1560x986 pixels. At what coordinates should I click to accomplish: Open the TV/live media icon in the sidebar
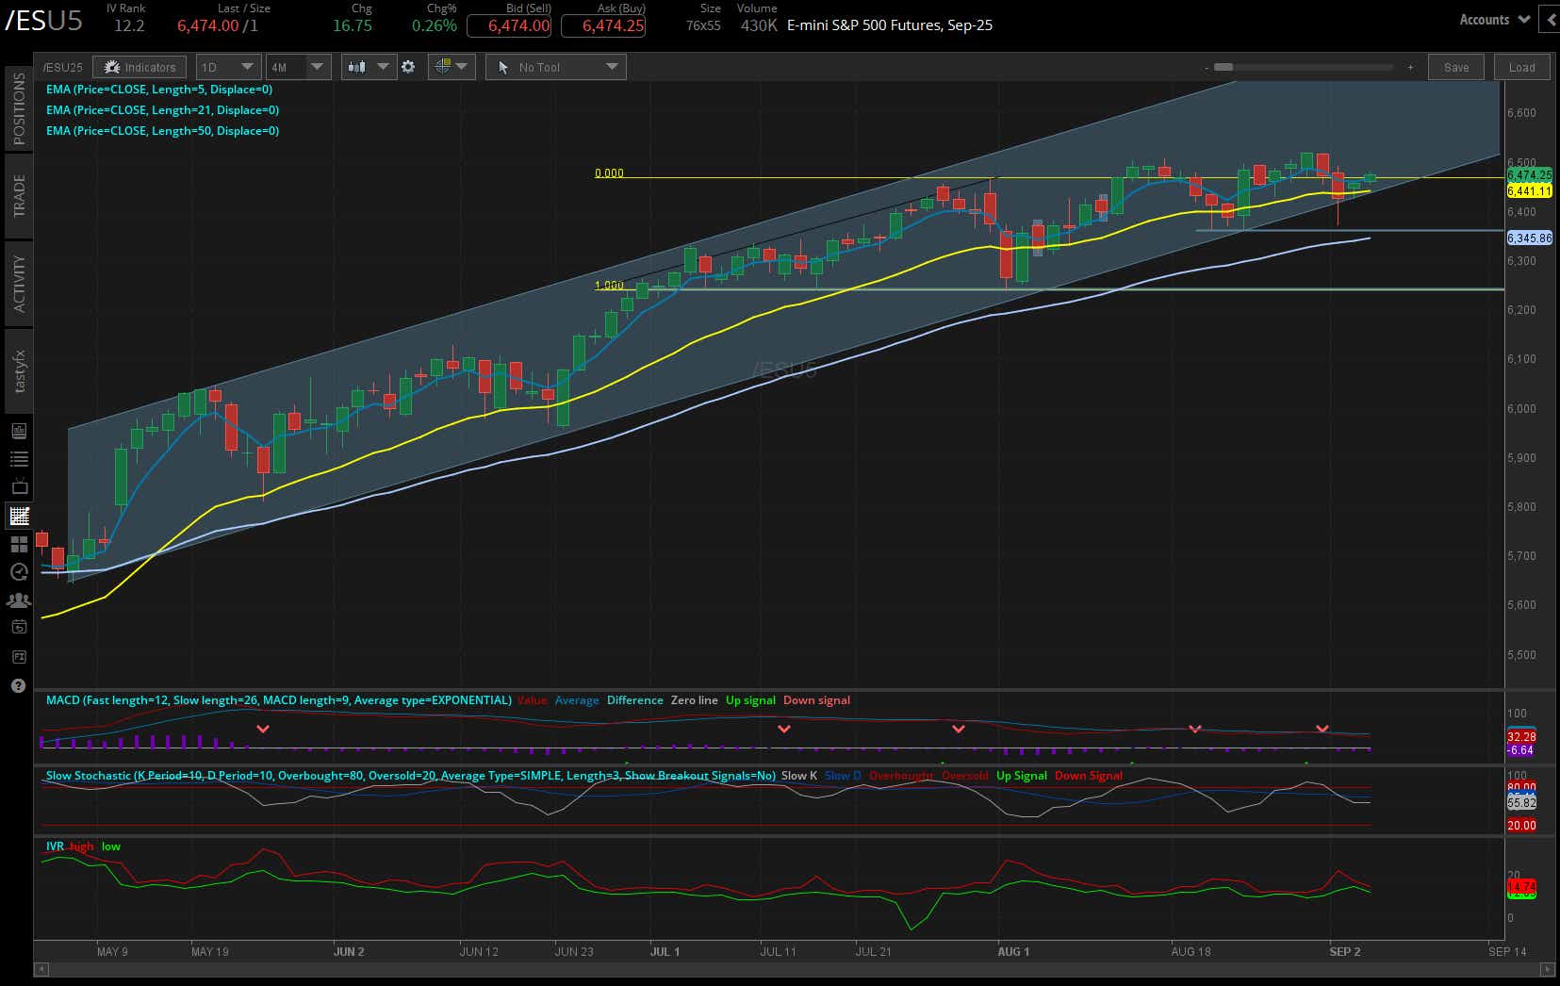click(18, 486)
